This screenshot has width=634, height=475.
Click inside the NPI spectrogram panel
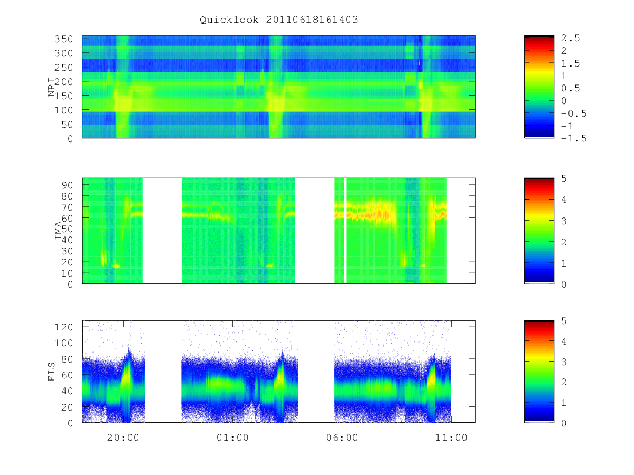(x=279, y=87)
